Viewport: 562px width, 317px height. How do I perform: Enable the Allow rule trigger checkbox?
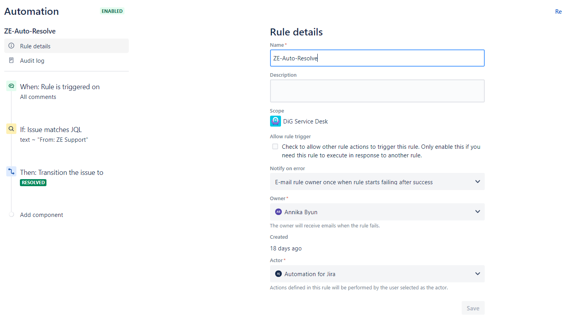[x=275, y=146]
